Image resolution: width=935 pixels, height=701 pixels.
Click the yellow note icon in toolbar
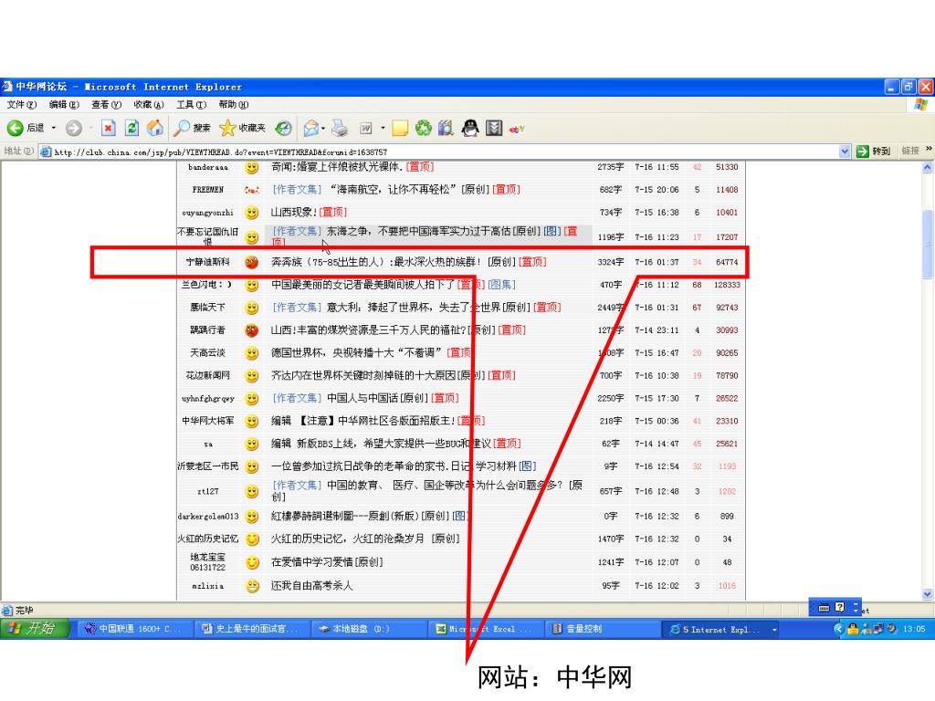pyautogui.click(x=400, y=128)
